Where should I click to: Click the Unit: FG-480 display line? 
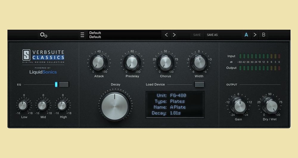click(171, 95)
